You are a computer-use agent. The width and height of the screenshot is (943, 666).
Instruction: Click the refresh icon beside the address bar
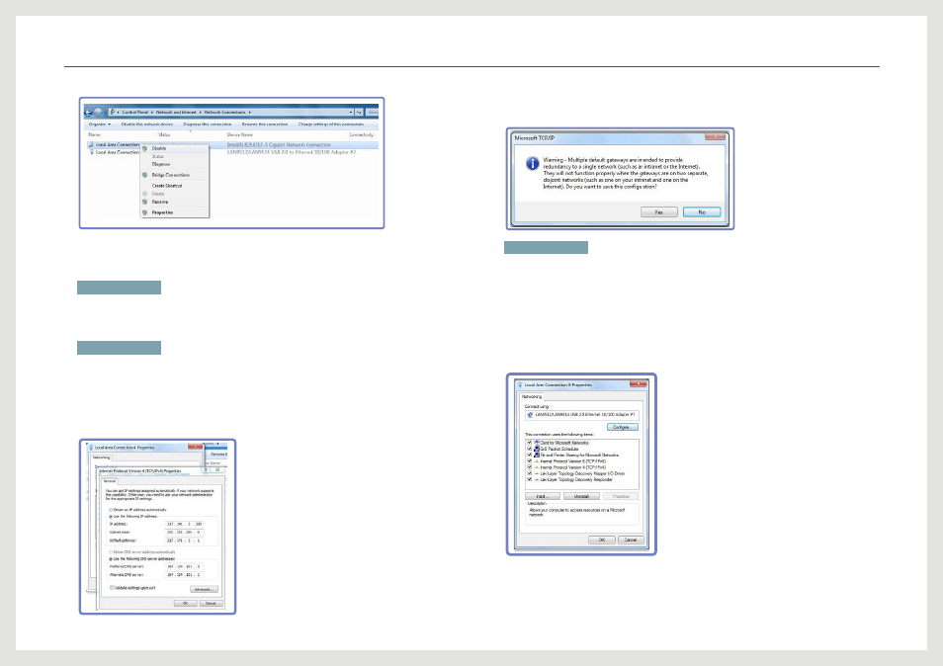359,112
